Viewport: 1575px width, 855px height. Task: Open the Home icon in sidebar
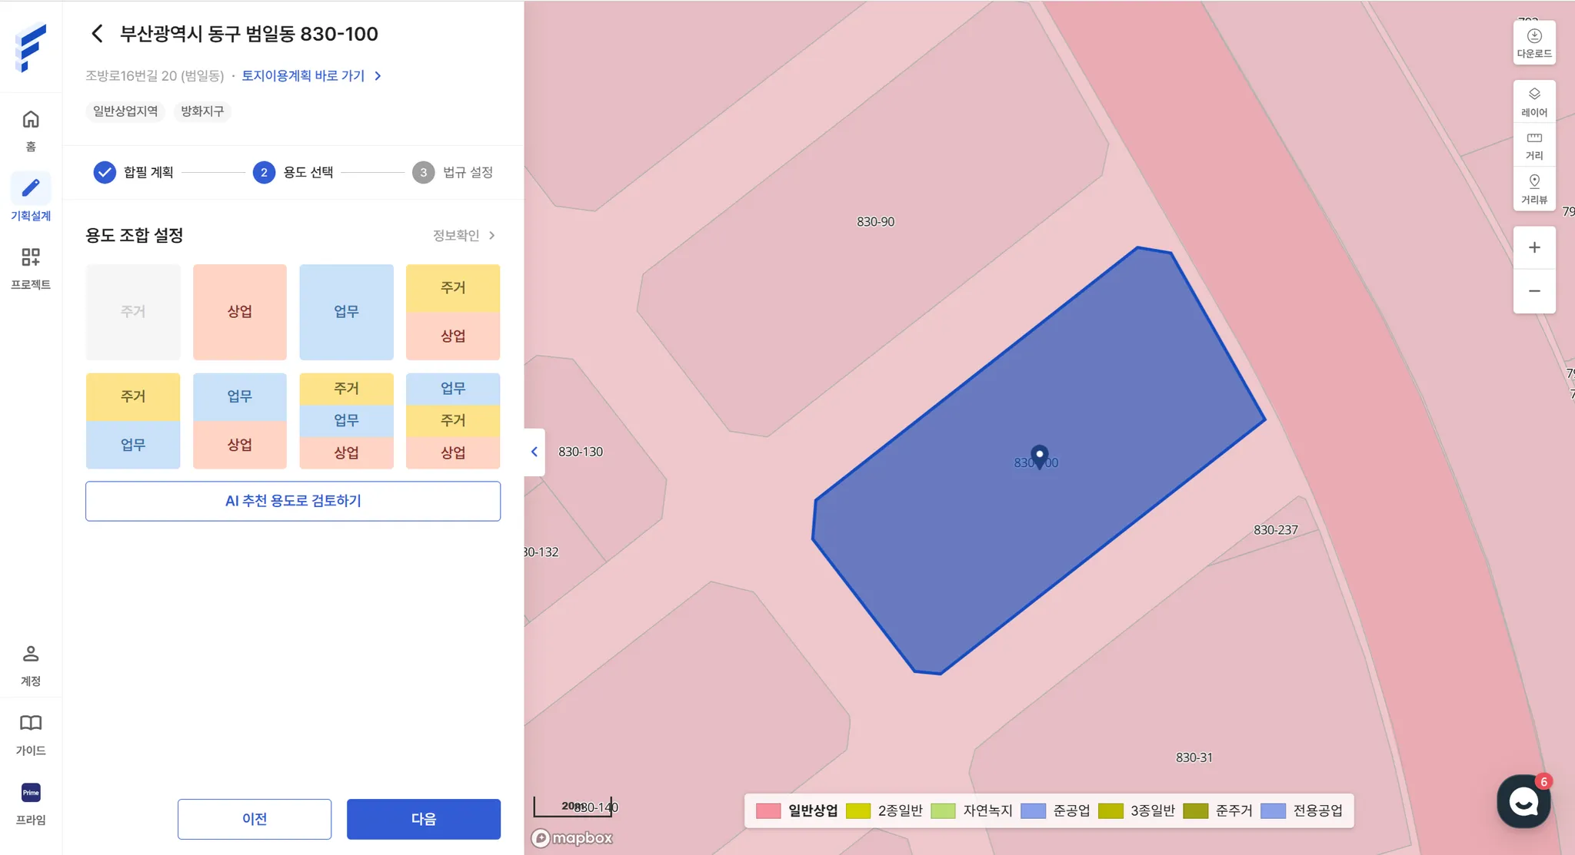31,120
